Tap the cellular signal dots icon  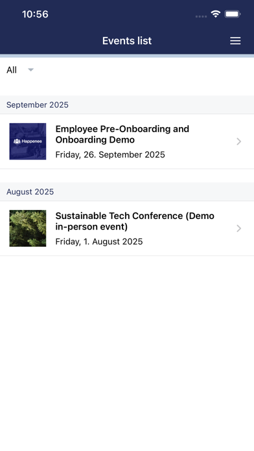pos(201,16)
